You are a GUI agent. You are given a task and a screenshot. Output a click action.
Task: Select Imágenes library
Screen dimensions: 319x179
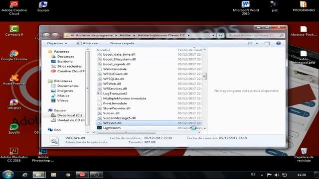click(65, 90)
